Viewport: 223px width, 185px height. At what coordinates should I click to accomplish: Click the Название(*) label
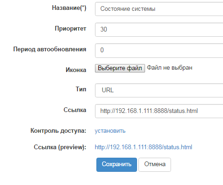point(69,8)
